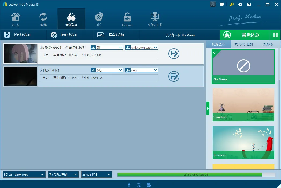Click the disc capacity bar 21.60 GB/23.28 GB
The width and height of the screenshot is (281, 188).
[x=196, y=174]
